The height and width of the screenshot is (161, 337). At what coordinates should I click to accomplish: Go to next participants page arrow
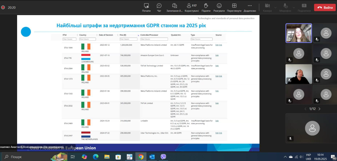point(319,109)
